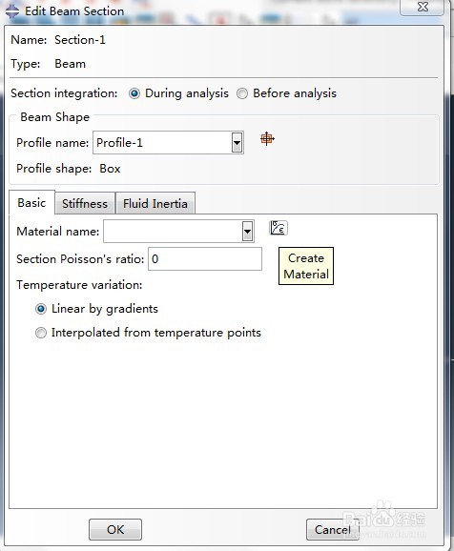Click the Section Poisson's ratio field

pos(205,259)
